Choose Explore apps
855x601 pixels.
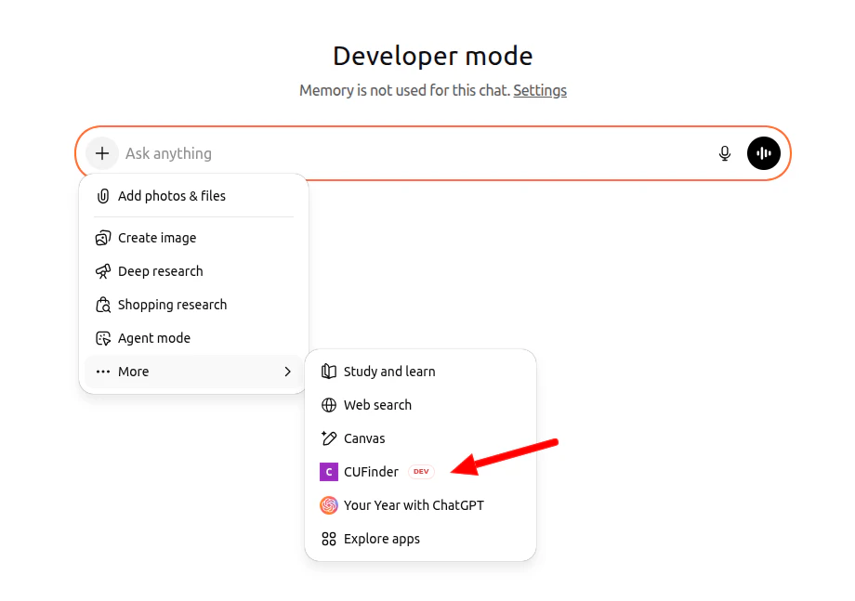(x=420, y=539)
